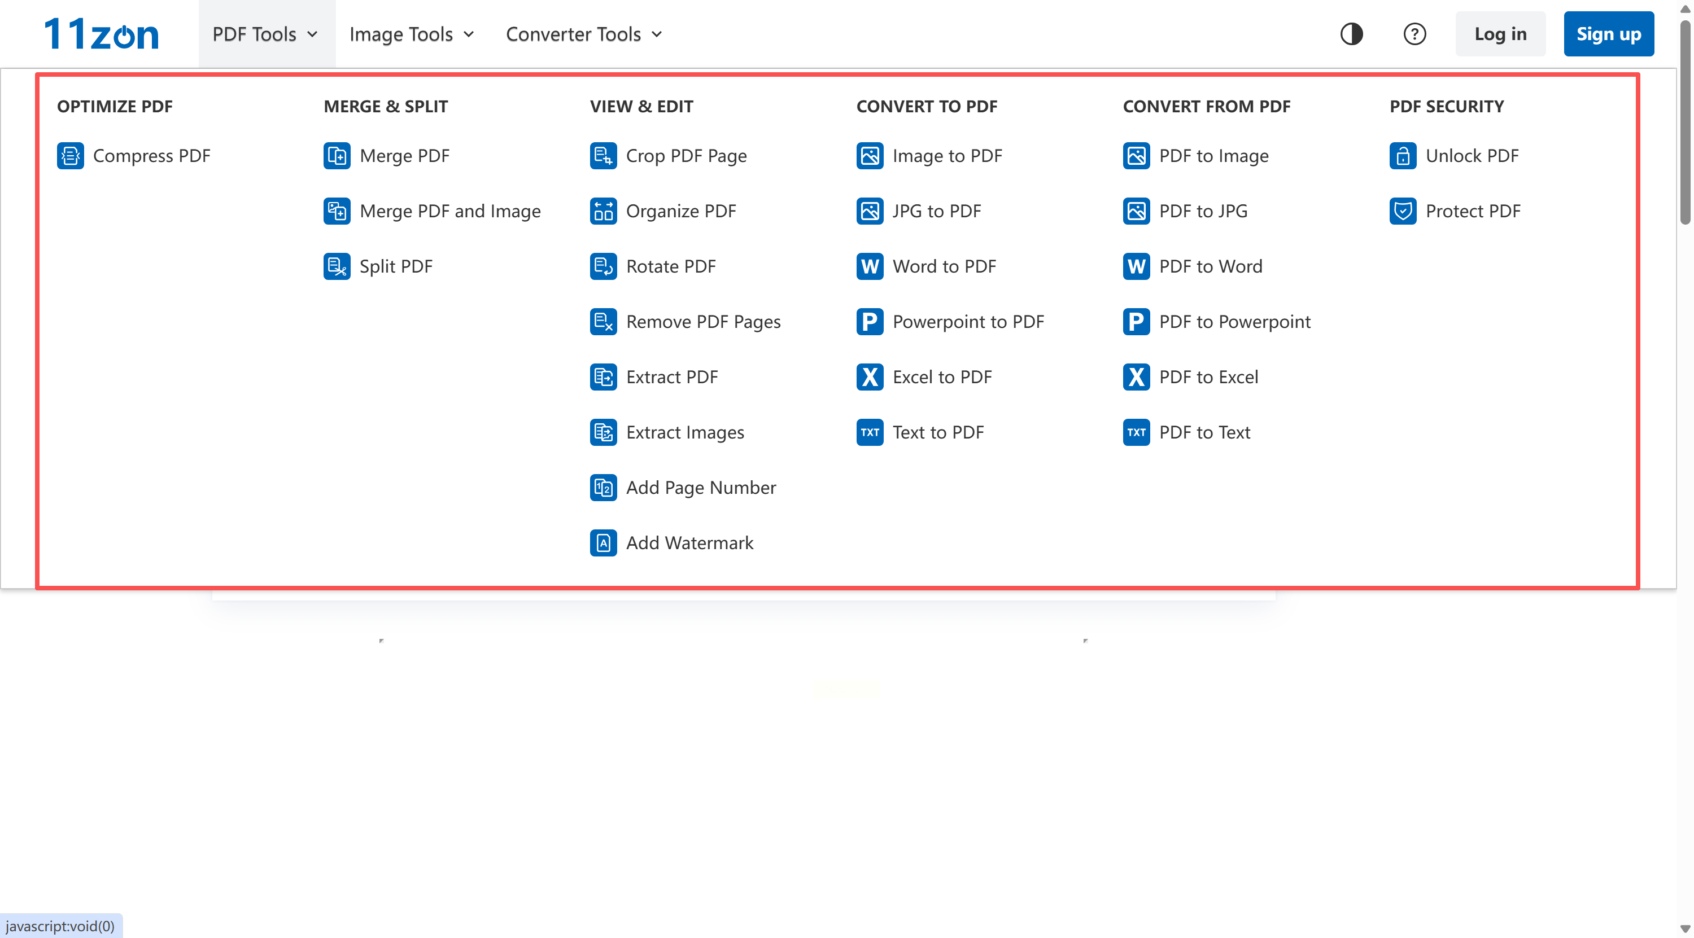1694x938 pixels.
Task: Click the page vertical scrollbar
Action: pyautogui.click(x=1685, y=121)
